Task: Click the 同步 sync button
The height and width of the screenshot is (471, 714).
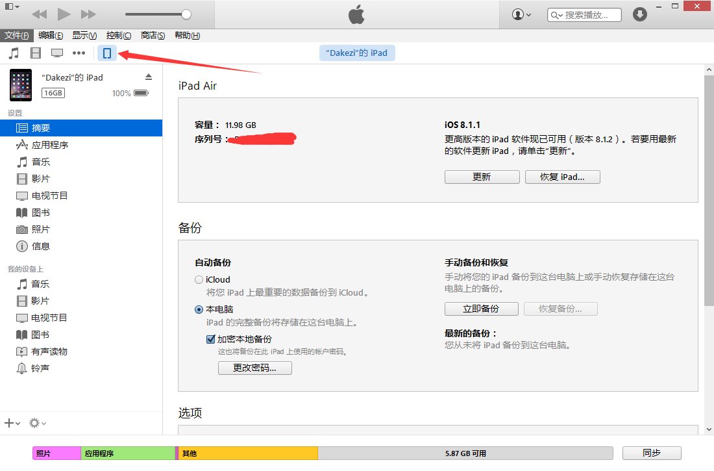Action: [651, 453]
